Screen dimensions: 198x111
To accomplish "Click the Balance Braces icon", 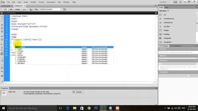I will 2,39.
